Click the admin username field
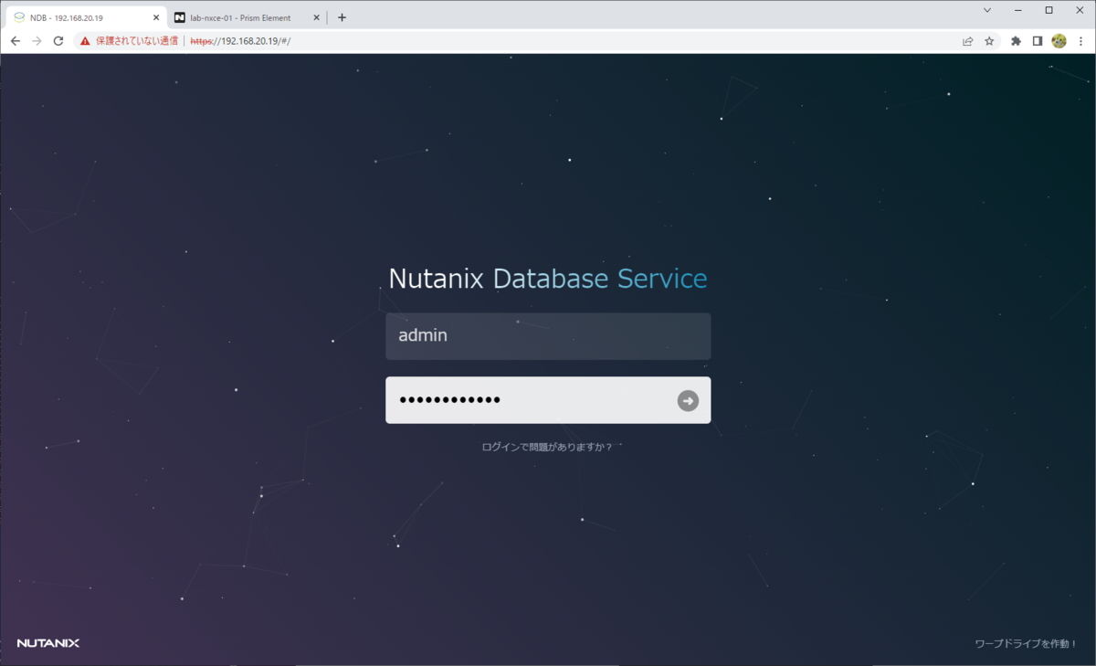This screenshot has height=666, width=1096. pos(548,336)
